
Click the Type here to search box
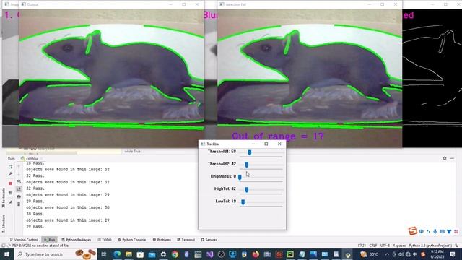56,254
